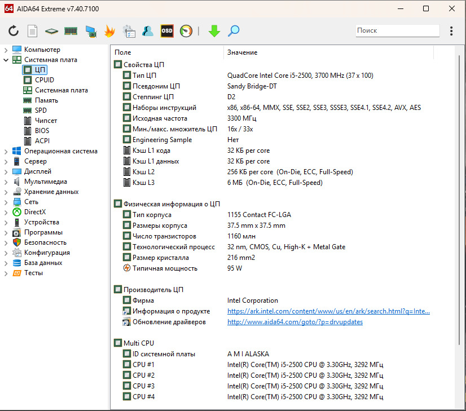Open the three-dot options menu
The width and height of the screenshot is (466, 411).
coord(451,31)
